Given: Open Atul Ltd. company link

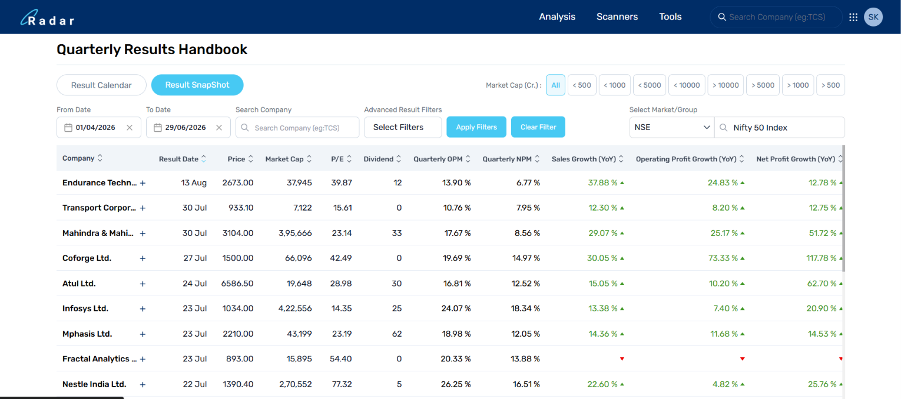Looking at the screenshot, I should [79, 284].
